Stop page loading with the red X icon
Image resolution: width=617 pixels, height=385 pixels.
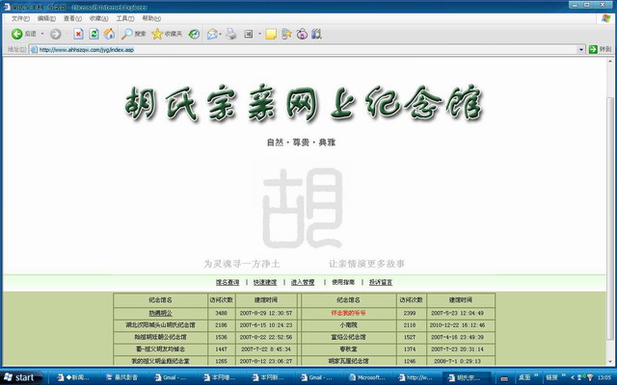coord(78,35)
